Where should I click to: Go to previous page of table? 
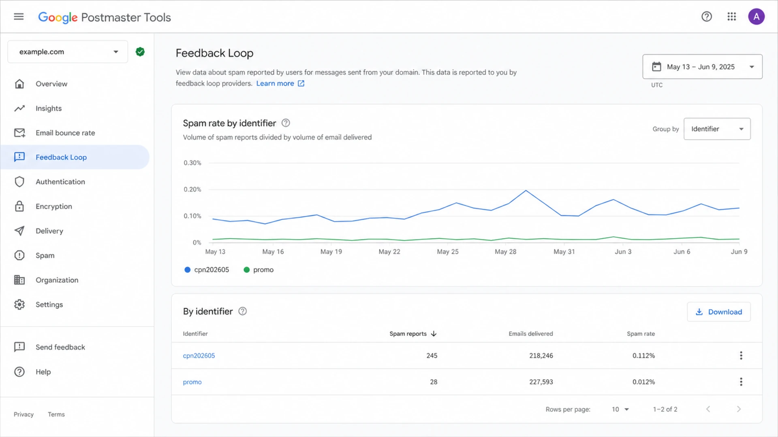coord(708,409)
